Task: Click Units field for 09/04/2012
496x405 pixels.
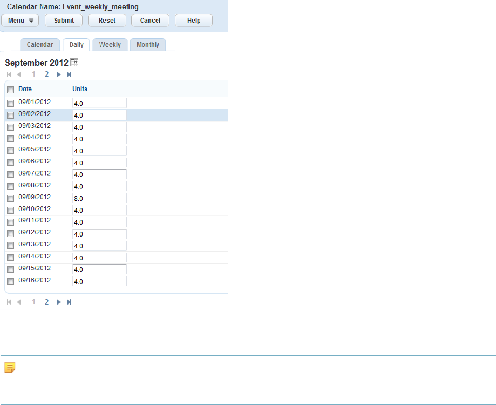Action: (x=99, y=139)
